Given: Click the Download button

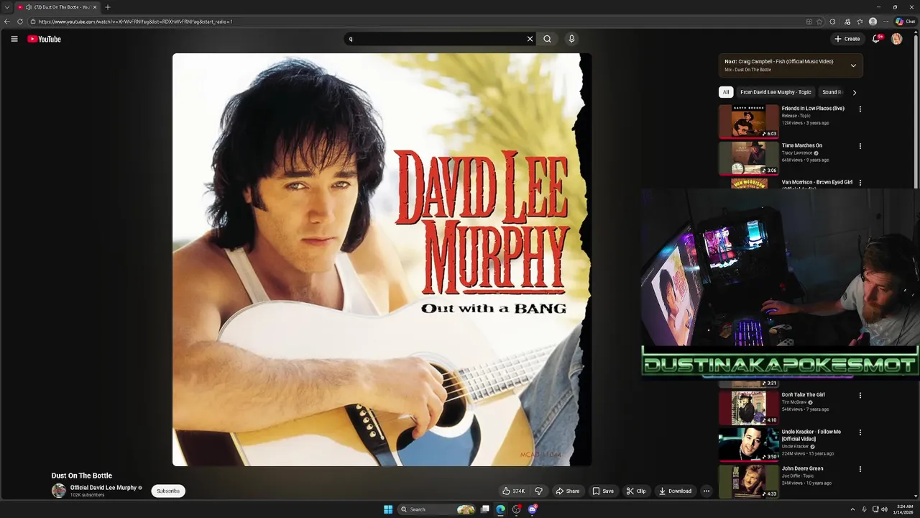Looking at the screenshot, I should [676, 491].
